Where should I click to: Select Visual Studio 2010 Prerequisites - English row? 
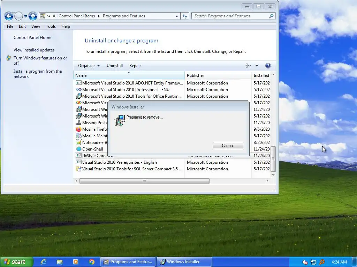[173, 162]
